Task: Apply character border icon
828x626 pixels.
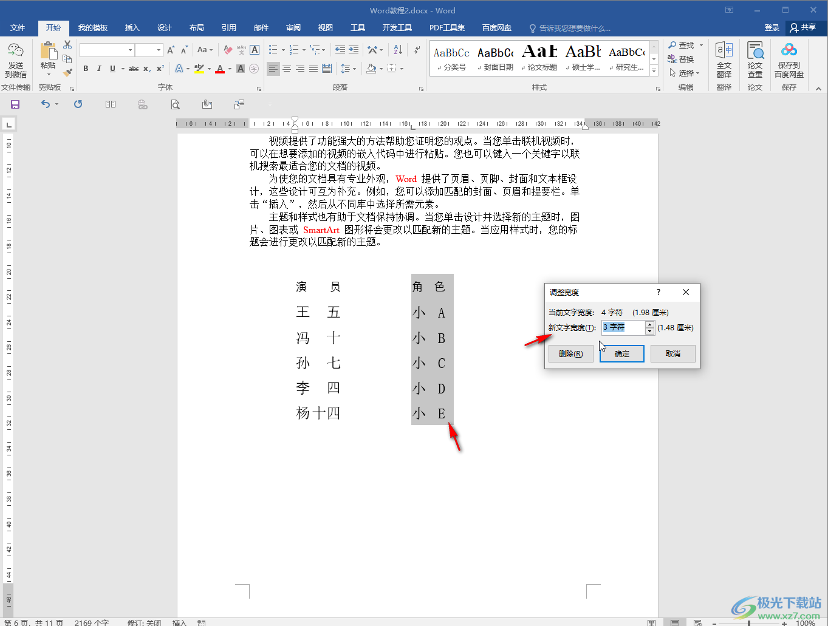Action: click(255, 50)
